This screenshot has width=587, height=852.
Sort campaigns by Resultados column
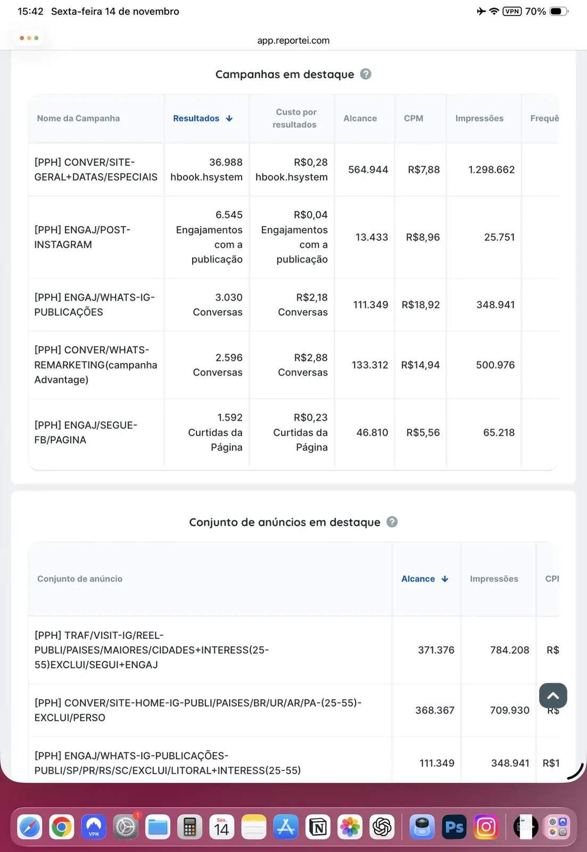(203, 118)
